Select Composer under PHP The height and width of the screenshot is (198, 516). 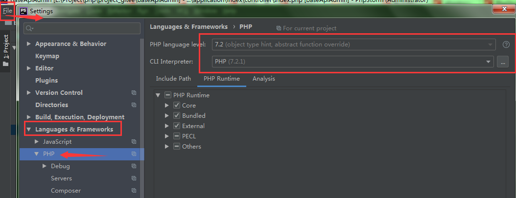[x=66, y=191]
